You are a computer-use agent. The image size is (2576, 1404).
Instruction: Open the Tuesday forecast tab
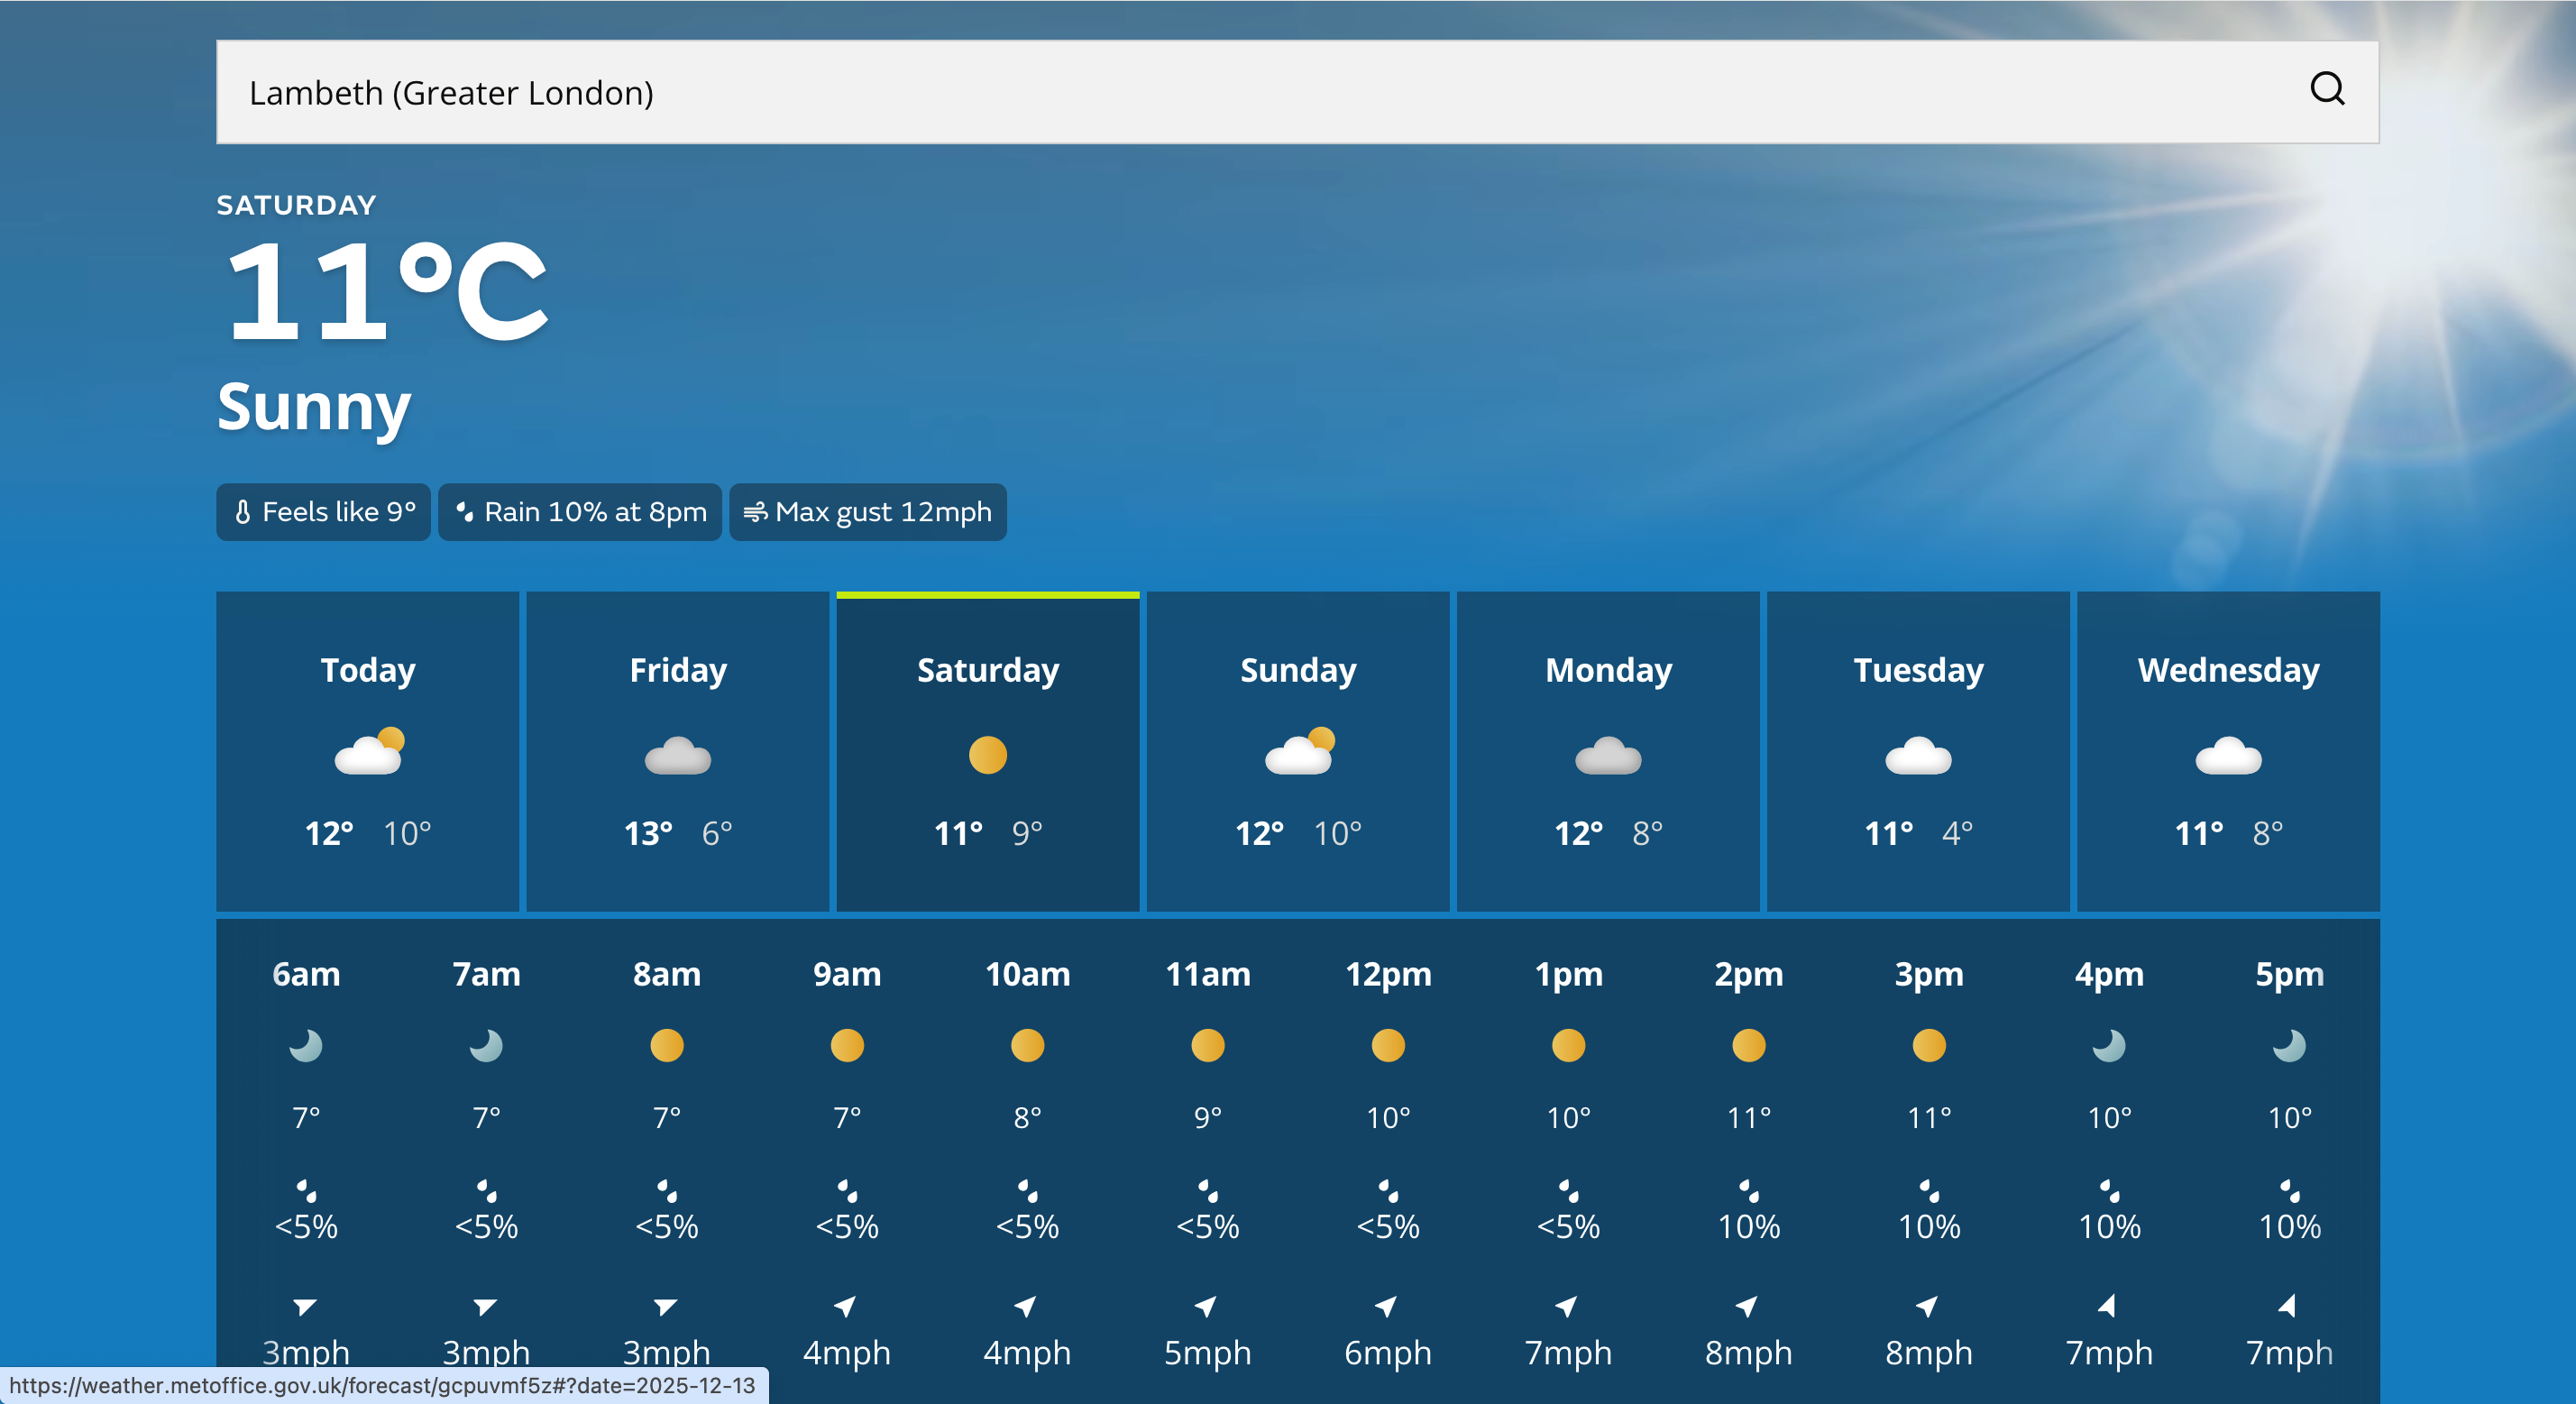click(1917, 750)
